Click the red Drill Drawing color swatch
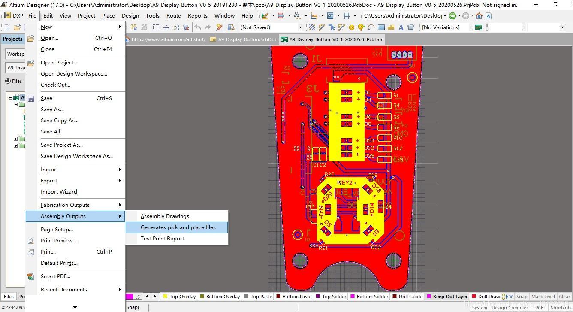Screen dimensions: 573x312 click(473, 297)
